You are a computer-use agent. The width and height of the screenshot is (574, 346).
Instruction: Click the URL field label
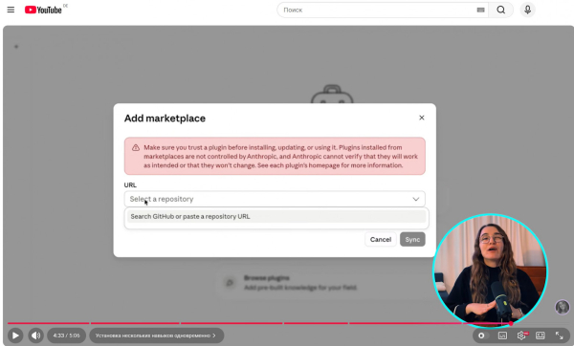click(130, 185)
